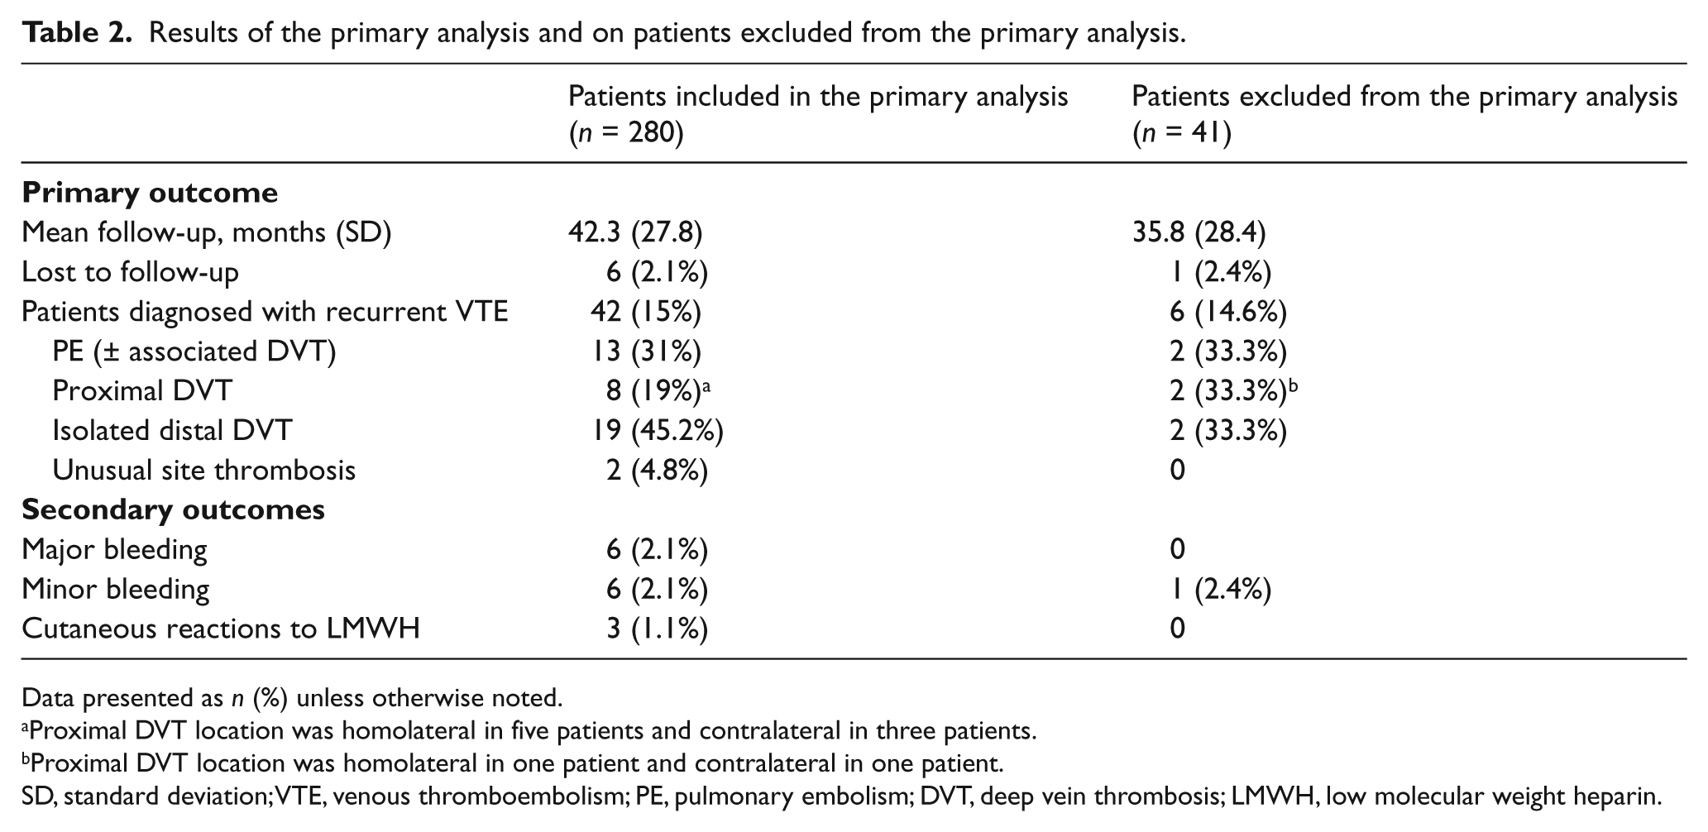Click the 42 (15%) recurrent VTE value
This screenshot has width=1708, height=832.
(x=646, y=312)
